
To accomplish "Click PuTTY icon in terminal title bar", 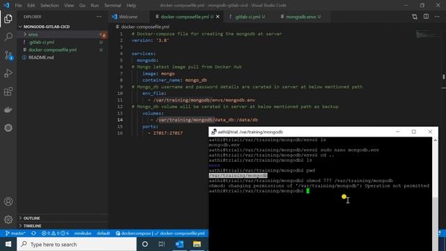I will tap(214, 132).
